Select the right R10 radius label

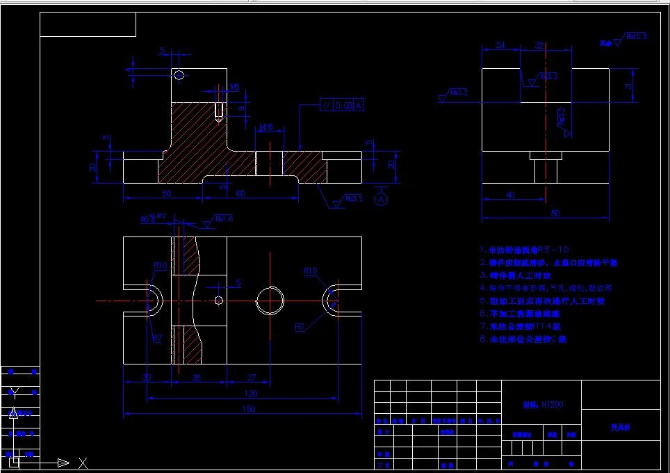tap(310, 271)
